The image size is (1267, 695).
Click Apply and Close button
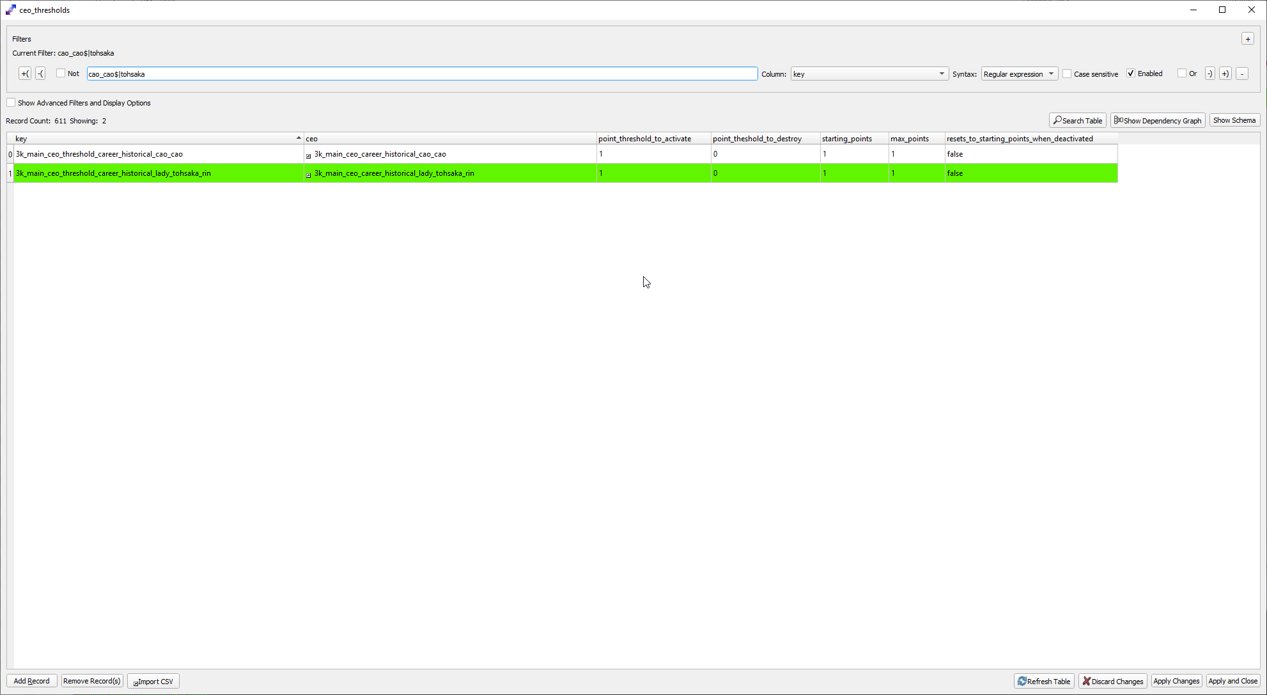1232,681
